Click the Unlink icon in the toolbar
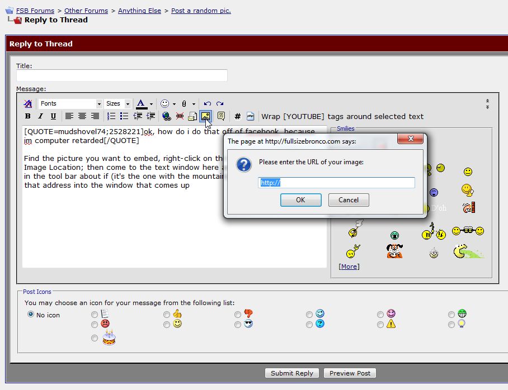This screenshot has height=390, width=508. click(x=180, y=116)
